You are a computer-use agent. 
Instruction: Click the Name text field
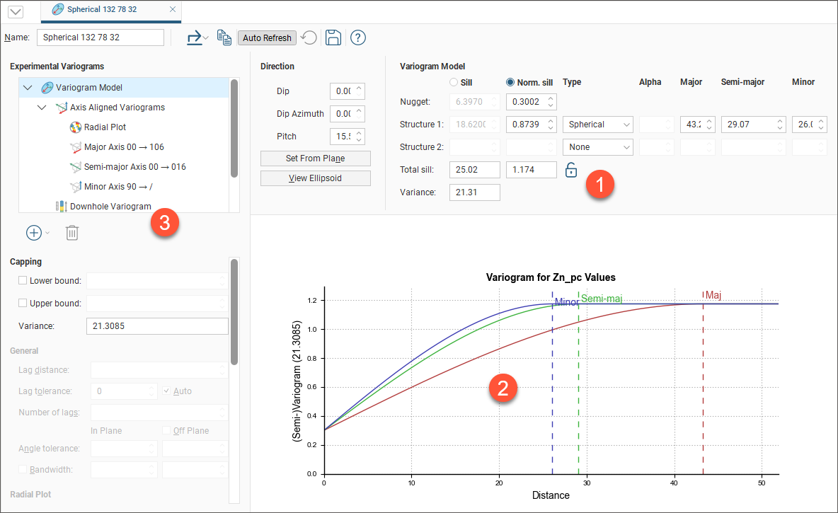coord(100,38)
